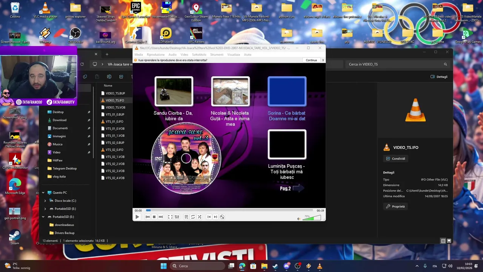Dismiss the resume playback prompt with X
Viewport: 483px width, 272px height.
(x=323, y=60)
